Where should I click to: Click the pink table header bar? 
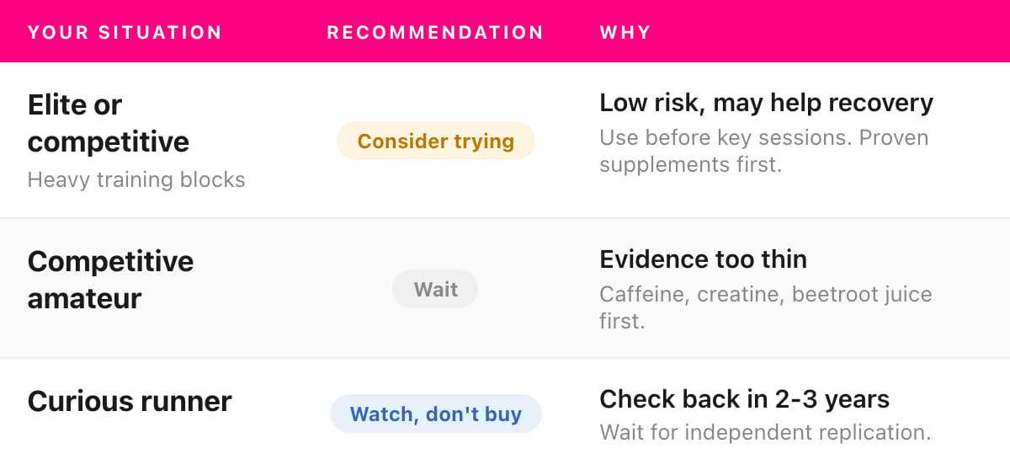505,31
